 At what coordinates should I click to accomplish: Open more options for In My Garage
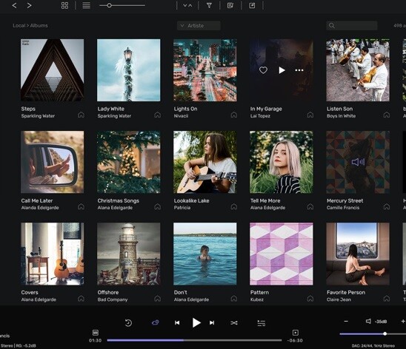[299, 70]
